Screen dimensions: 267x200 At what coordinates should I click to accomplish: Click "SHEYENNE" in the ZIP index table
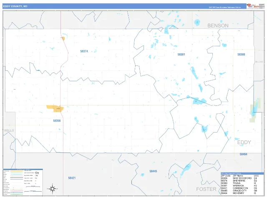239,181
